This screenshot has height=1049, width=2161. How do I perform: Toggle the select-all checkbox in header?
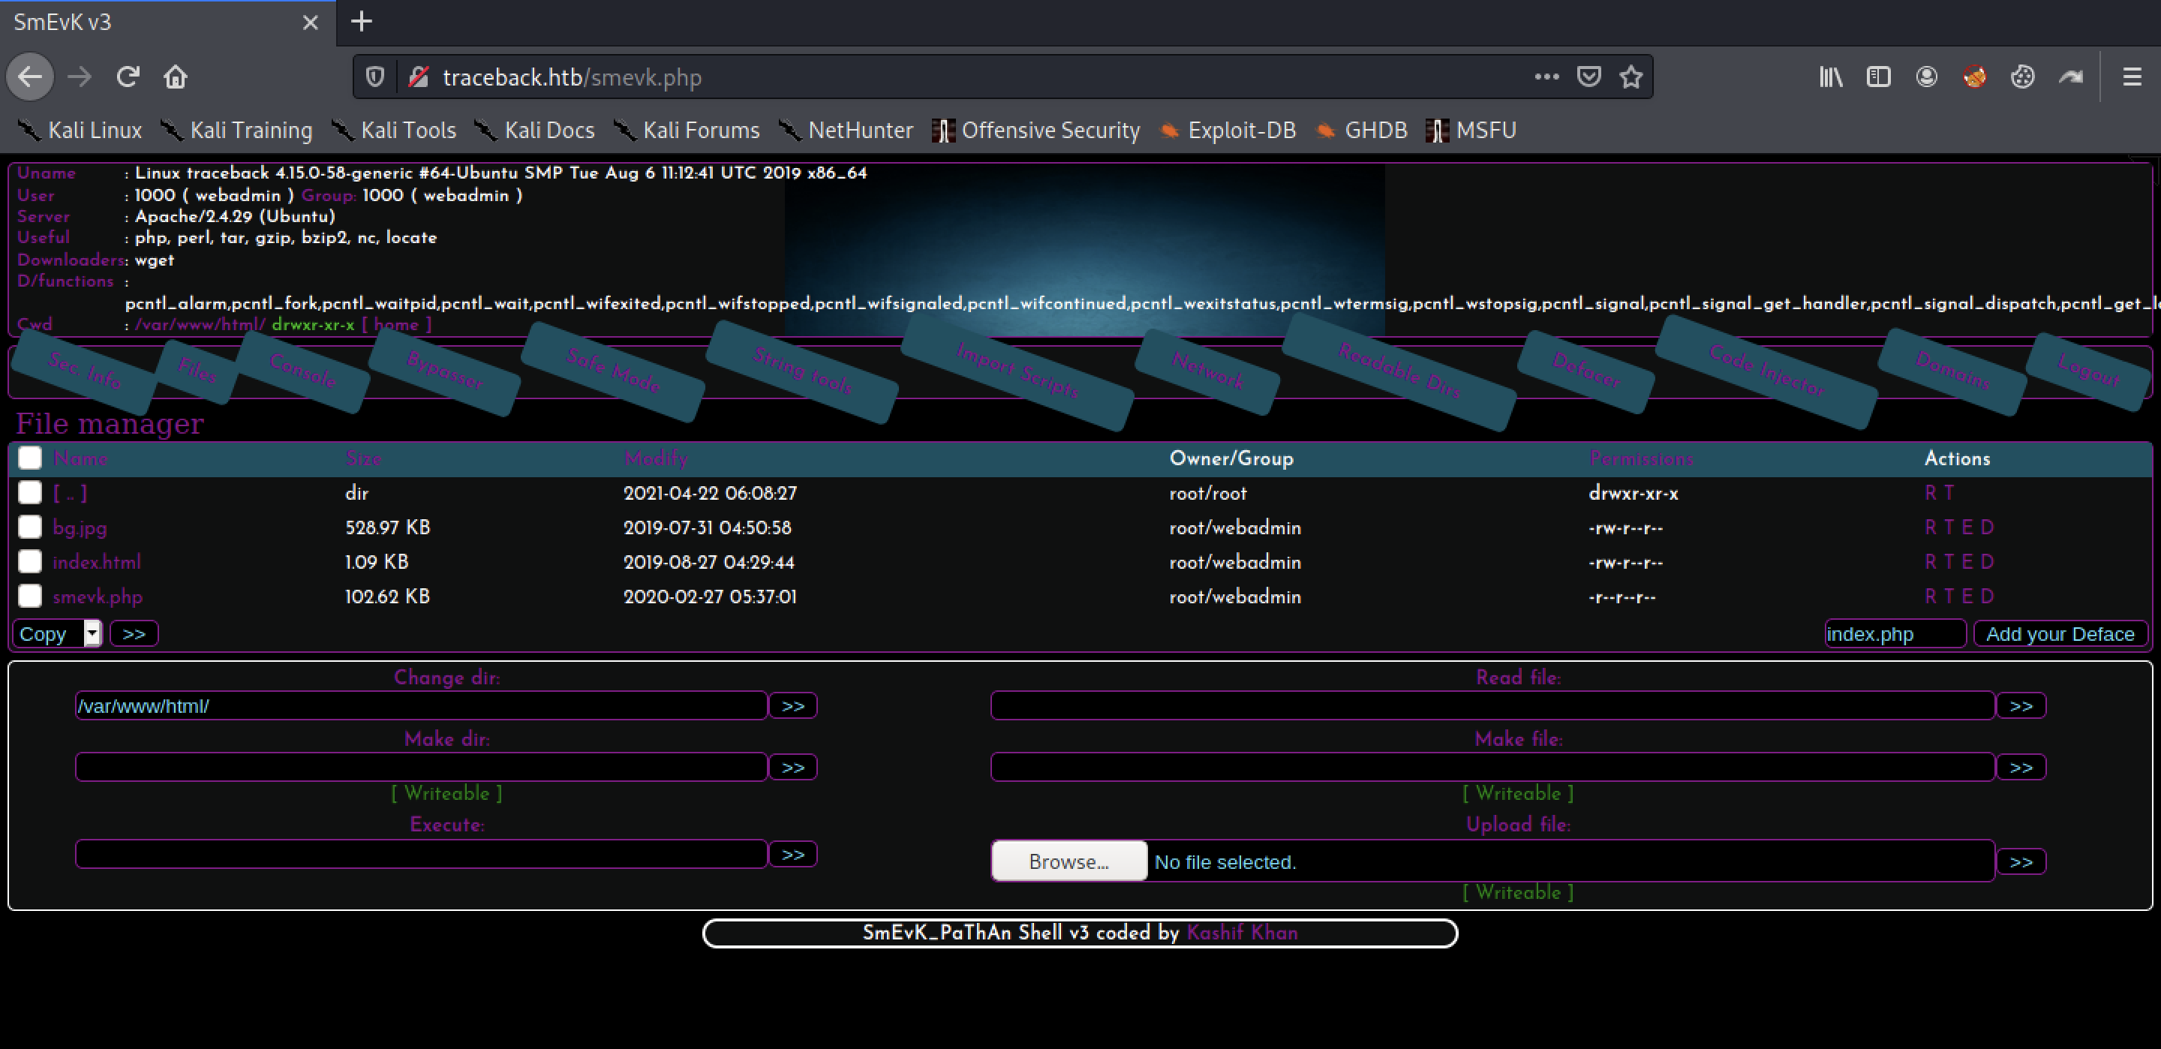[30, 458]
